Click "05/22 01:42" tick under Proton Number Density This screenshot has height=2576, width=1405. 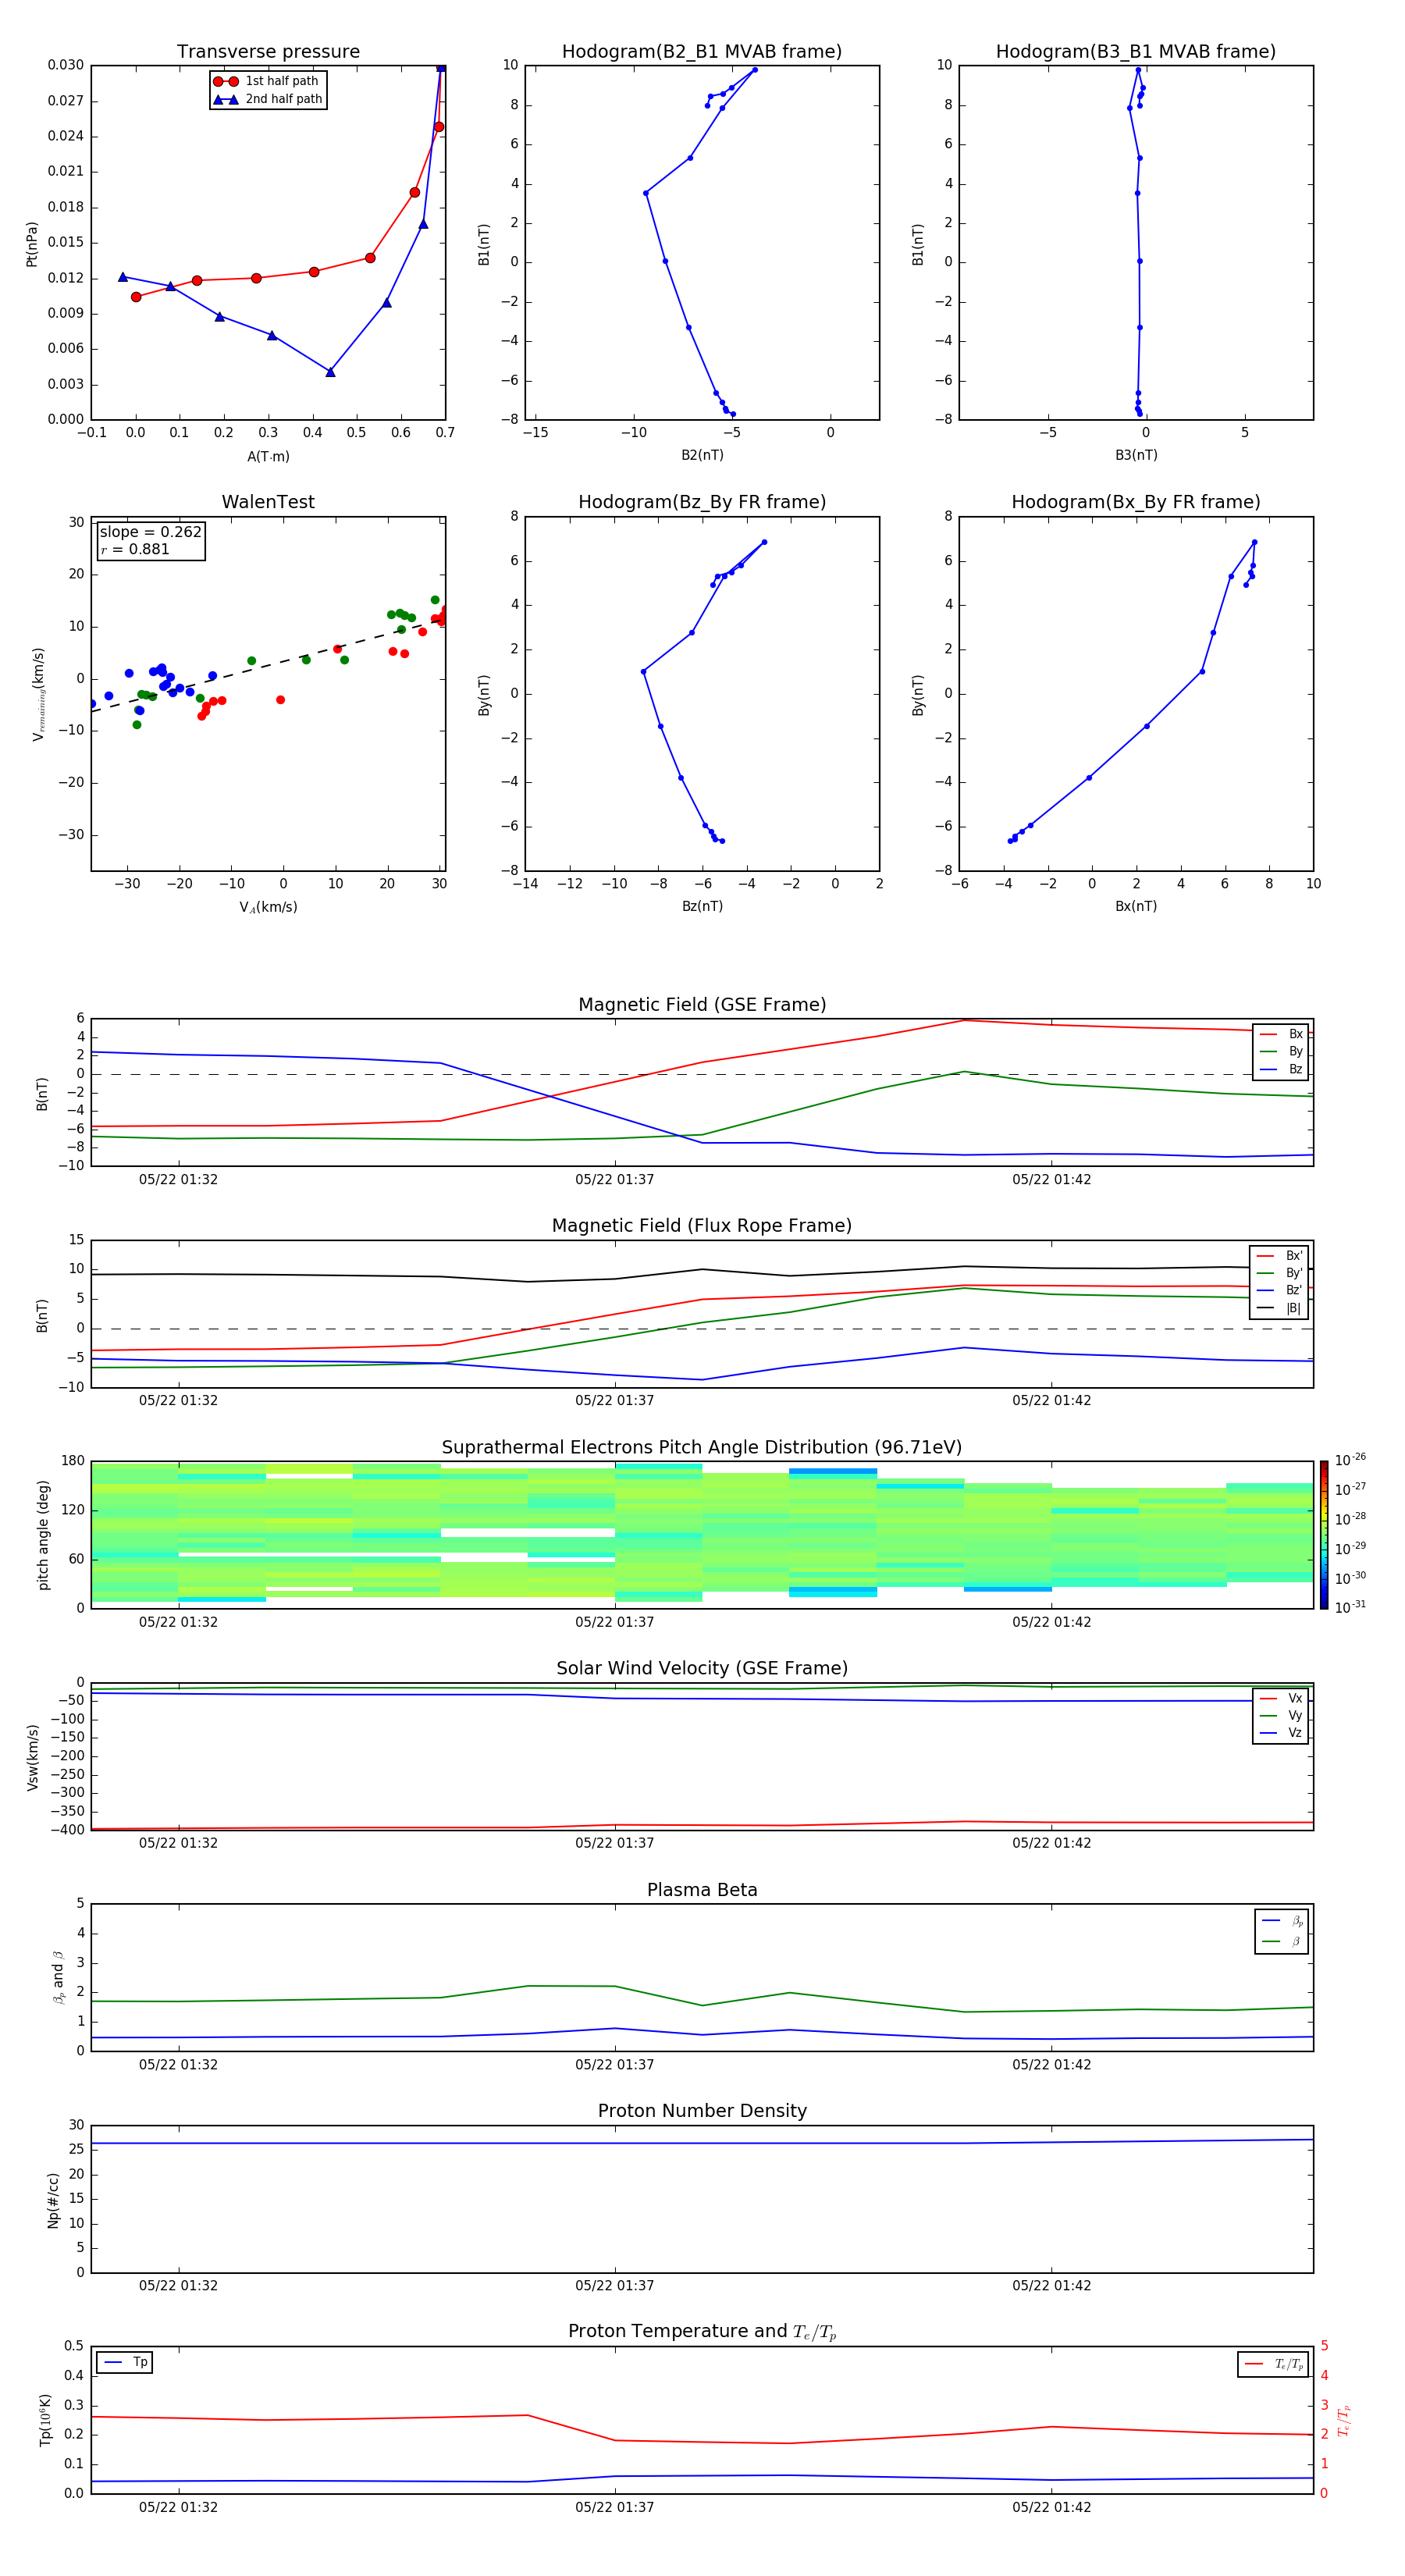1051,2285
